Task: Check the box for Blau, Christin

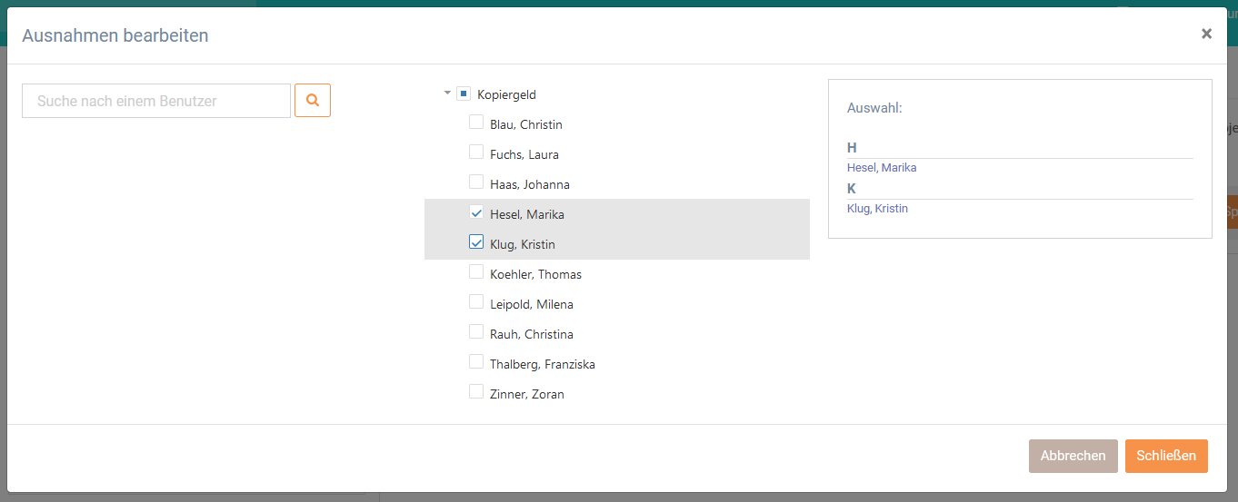Action: point(476,123)
